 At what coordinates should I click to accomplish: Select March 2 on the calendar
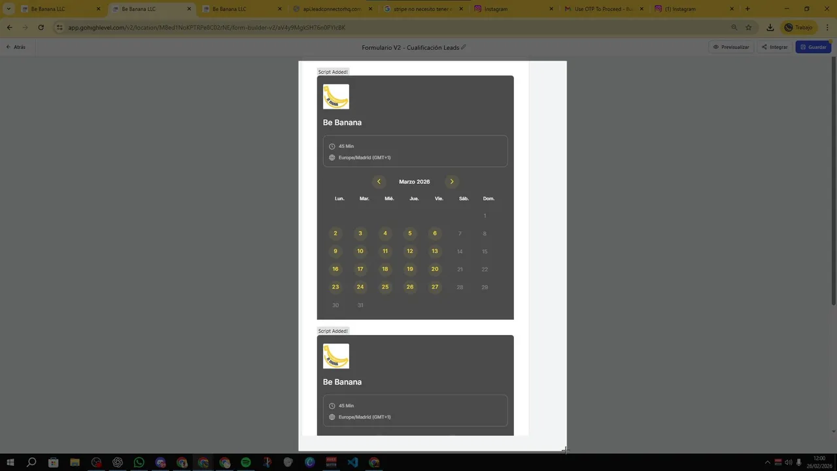tap(335, 234)
